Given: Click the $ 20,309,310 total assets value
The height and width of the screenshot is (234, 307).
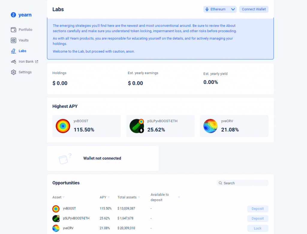Looking at the screenshot, I should coord(126,228).
